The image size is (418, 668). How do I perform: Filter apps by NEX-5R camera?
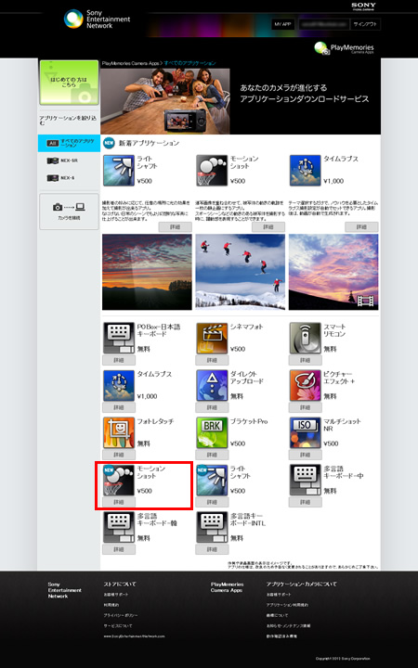pyautogui.click(x=62, y=161)
